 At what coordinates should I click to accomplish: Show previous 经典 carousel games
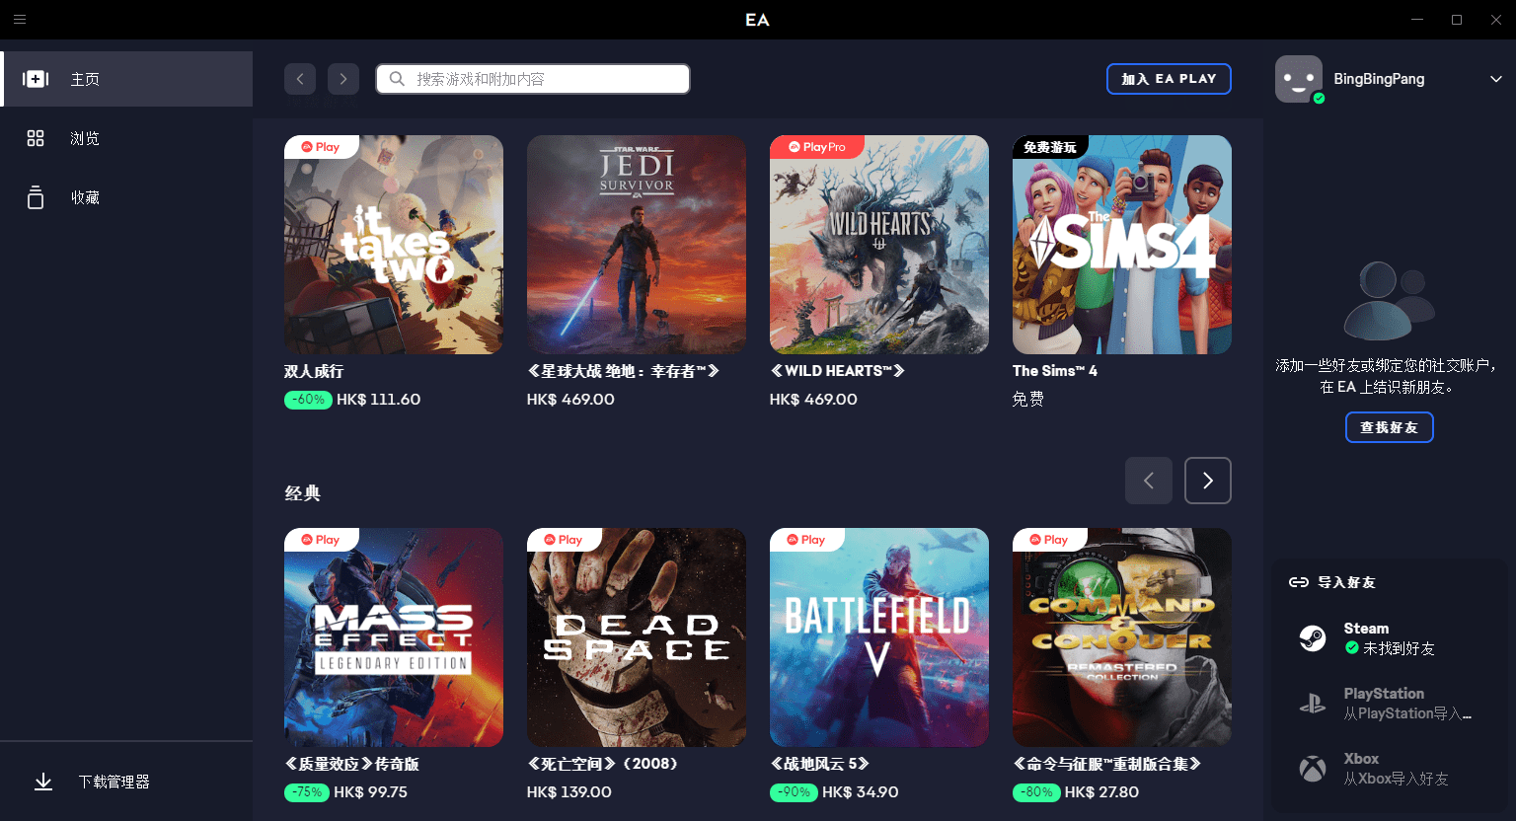[1149, 481]
